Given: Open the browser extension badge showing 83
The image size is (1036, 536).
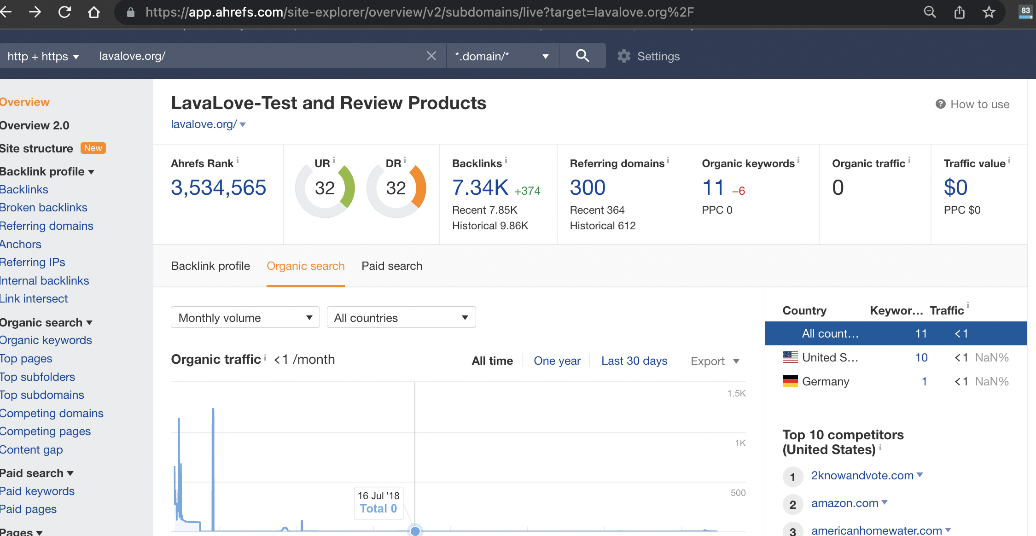Looking at the screenshot, I should click(x=1025, y=12).
